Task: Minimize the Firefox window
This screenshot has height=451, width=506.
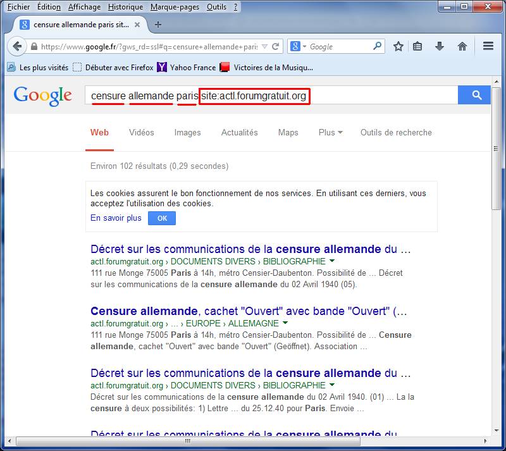Action: tap(447, 6)
